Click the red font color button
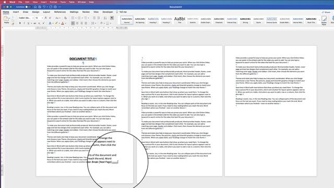The image size is (334, 188). tap(63, 23)
